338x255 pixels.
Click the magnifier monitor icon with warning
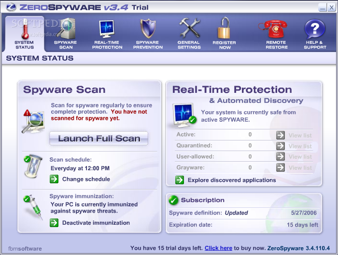33,121
